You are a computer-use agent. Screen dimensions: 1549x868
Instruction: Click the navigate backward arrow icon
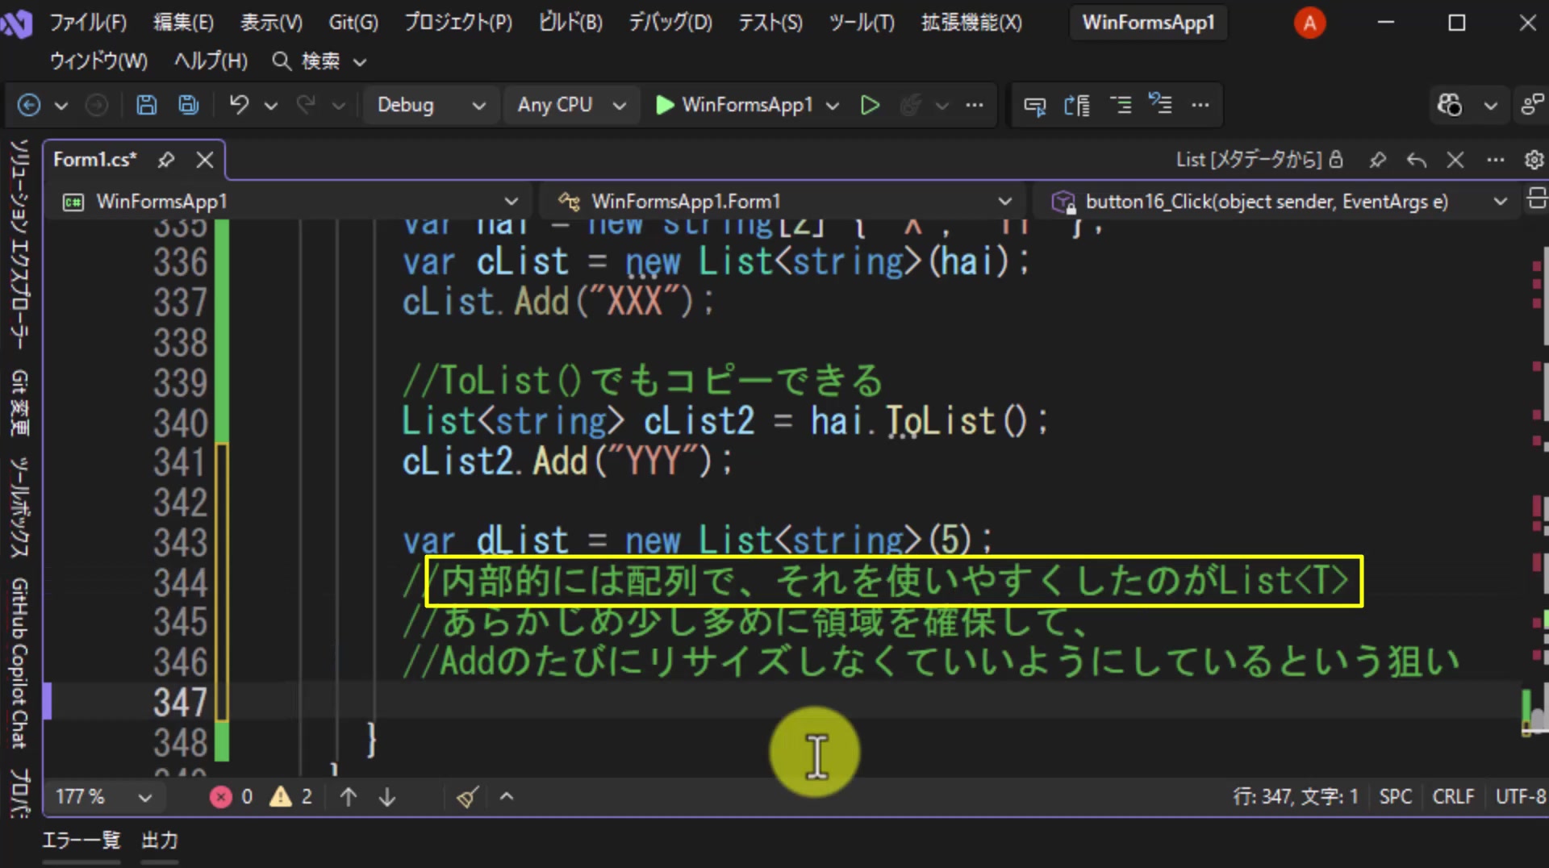(x=29, y=105)
